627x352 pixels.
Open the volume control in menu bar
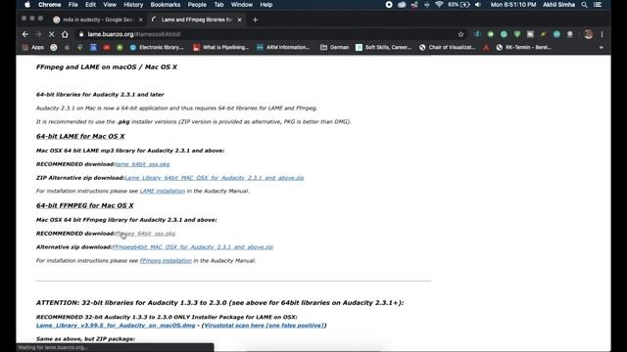pos(478,5)
